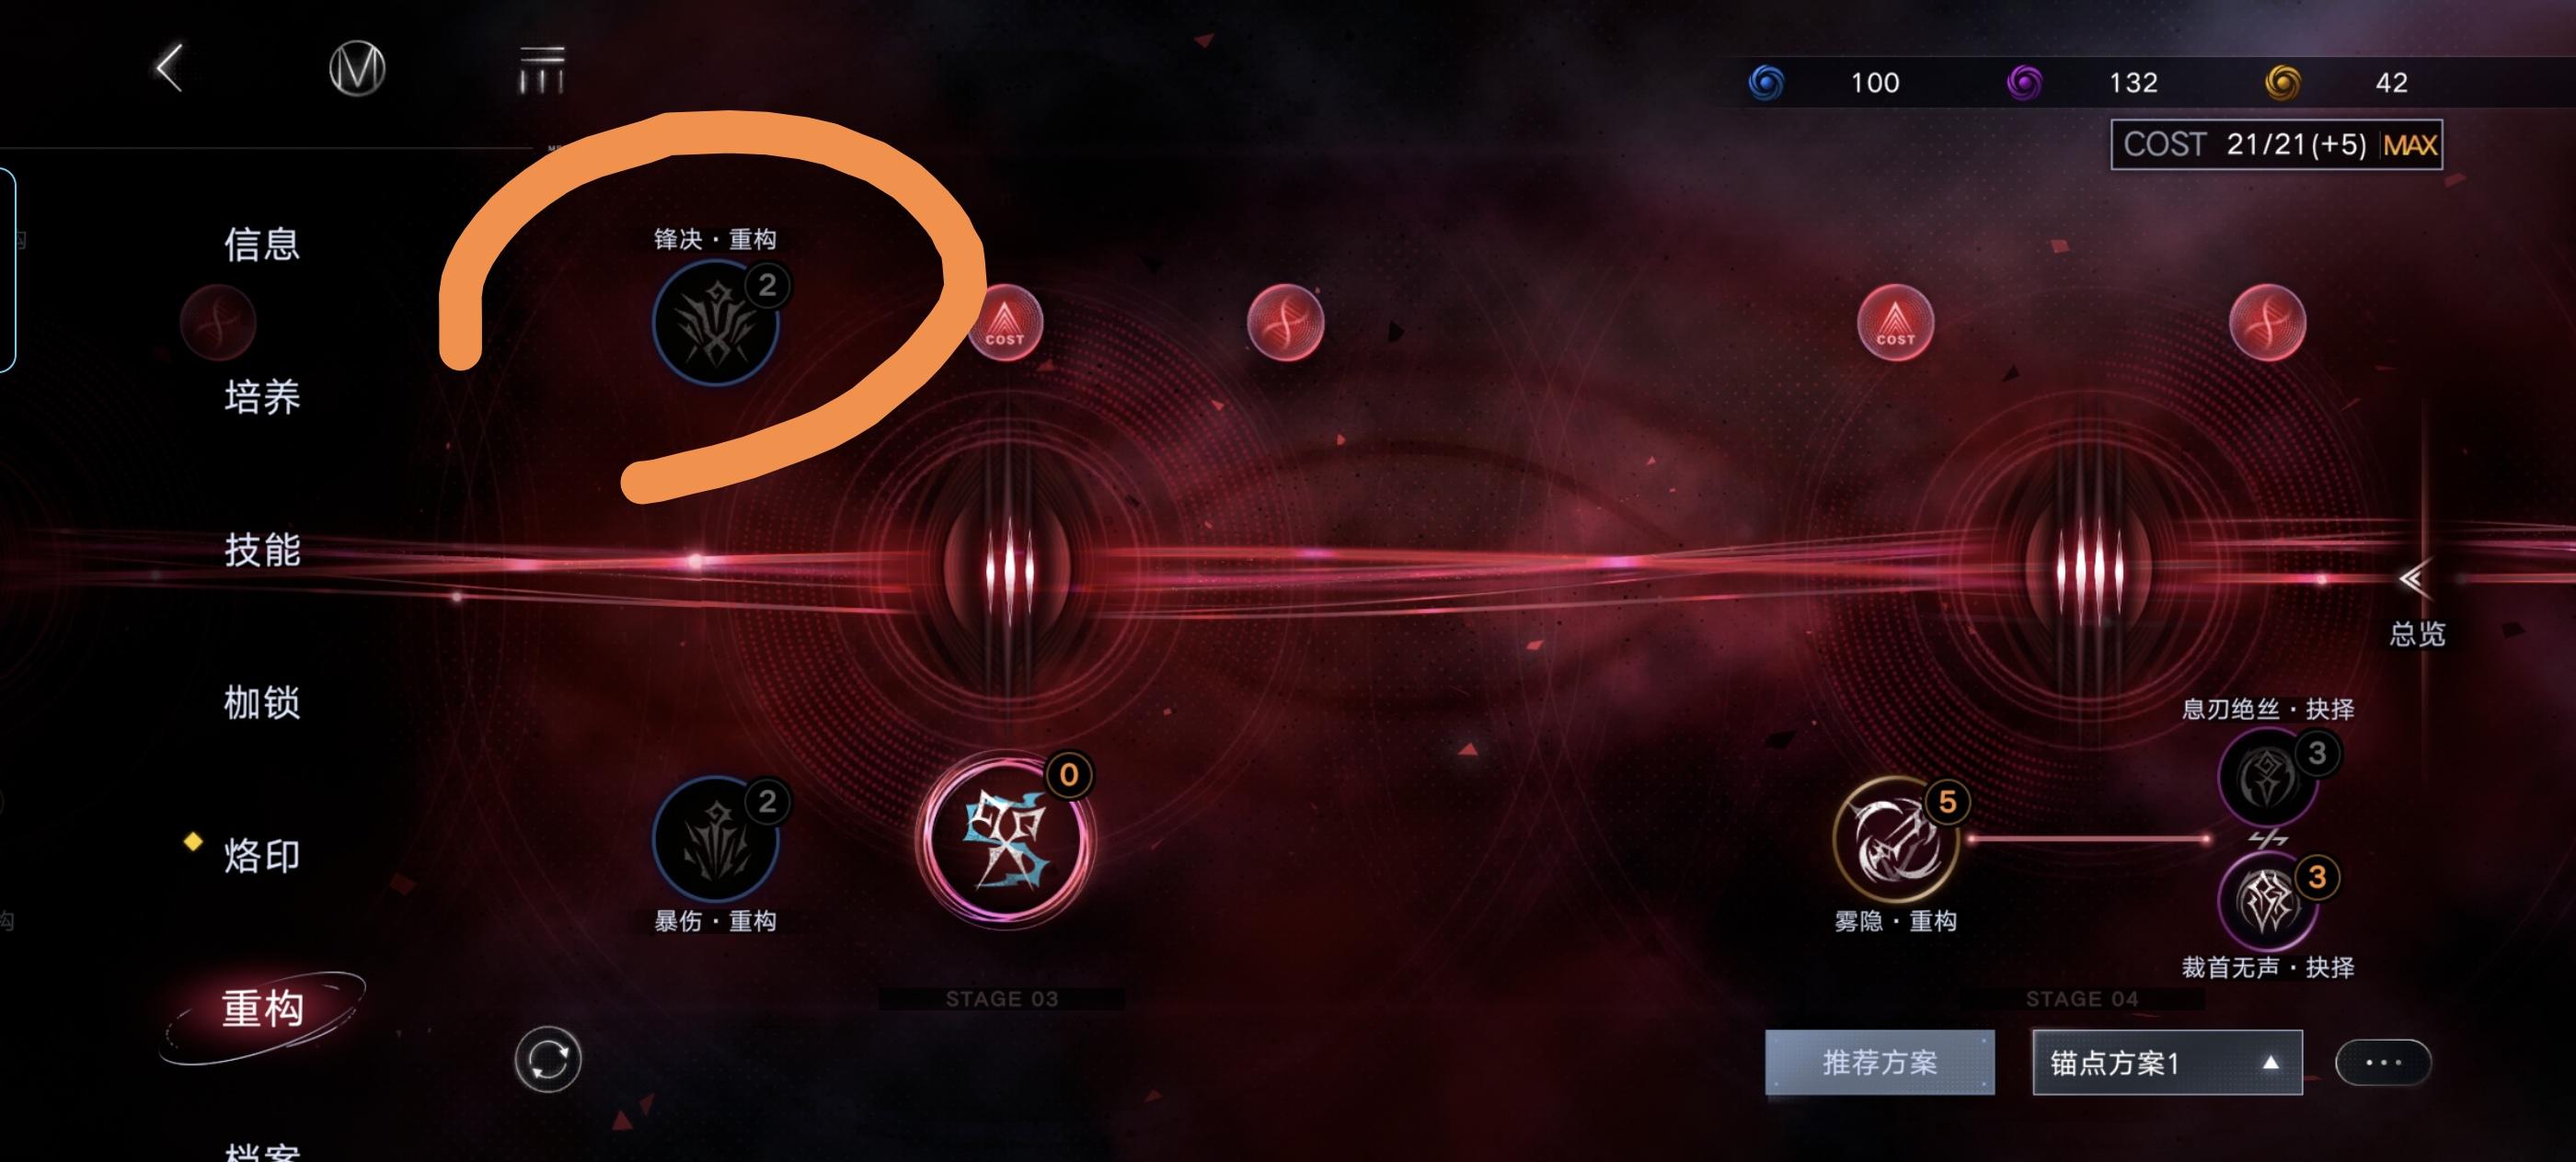Tap the blue swirl currency icon

[x=1766, y=82]
